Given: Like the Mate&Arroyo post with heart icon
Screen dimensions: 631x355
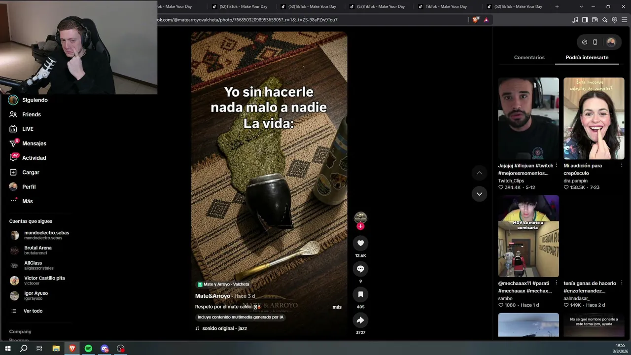Looking at the screenshot, I should [360, 243].
